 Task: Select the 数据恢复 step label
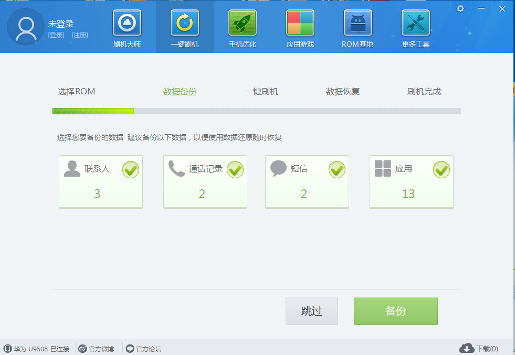pyautogui.click(x=343, y=92)
